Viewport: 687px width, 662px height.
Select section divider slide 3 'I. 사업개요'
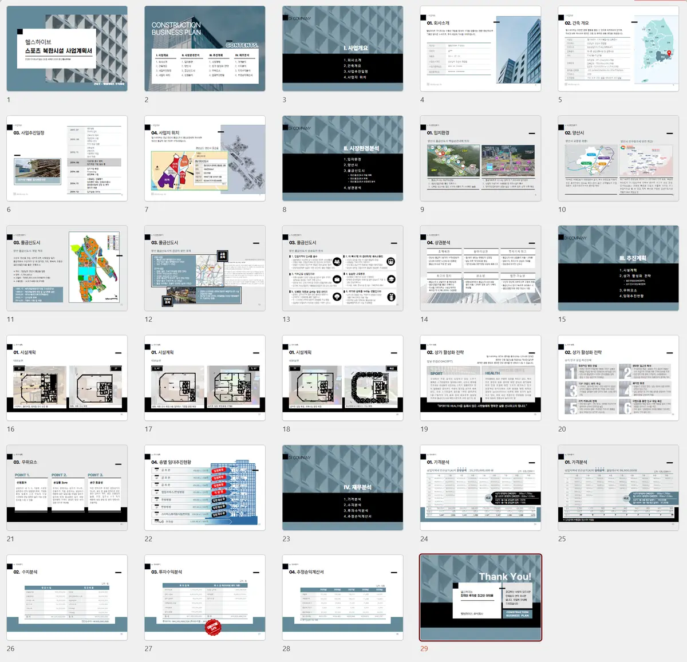tap(342, 49)
